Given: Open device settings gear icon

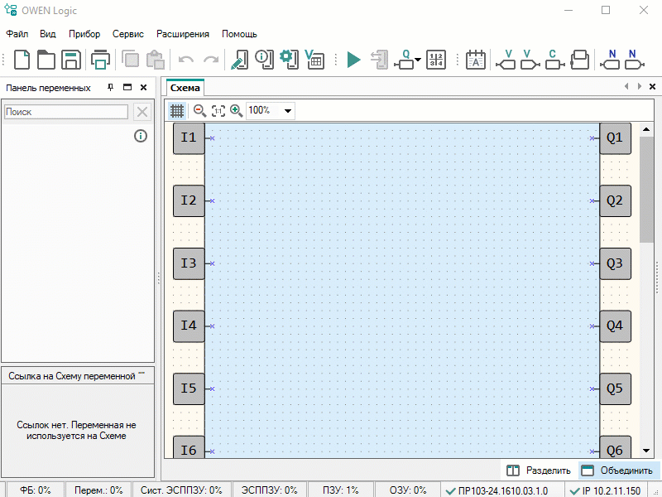Looking at the screenshot, I should point(288,60).
